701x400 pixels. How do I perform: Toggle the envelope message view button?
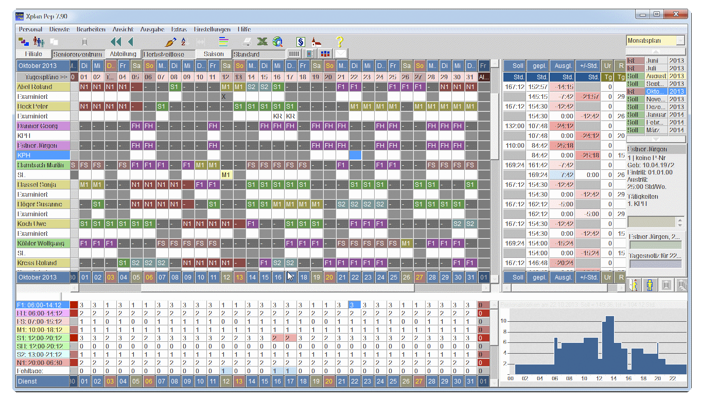pyautogui.click(x=341, y=54)
